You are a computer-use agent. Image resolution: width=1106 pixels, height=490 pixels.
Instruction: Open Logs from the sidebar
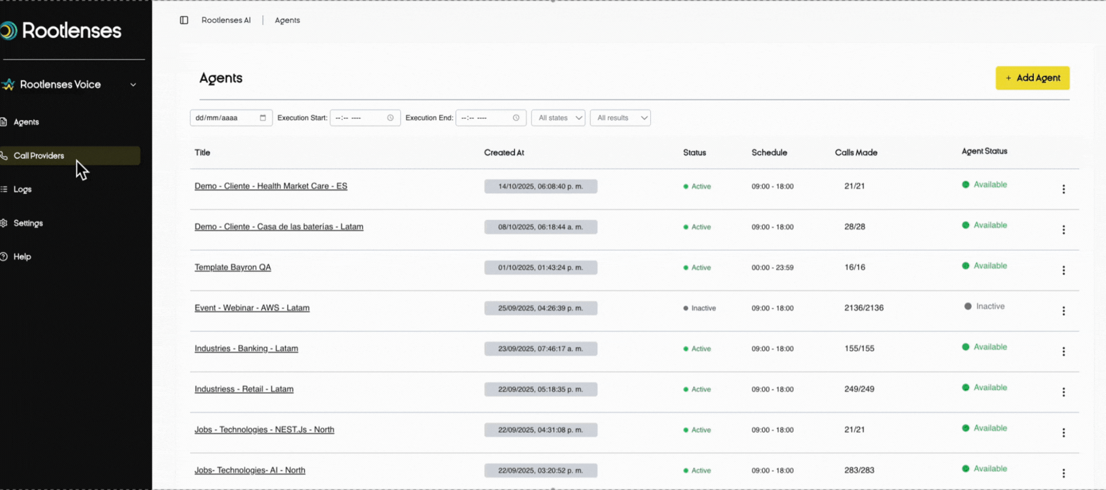coord(22,190)
